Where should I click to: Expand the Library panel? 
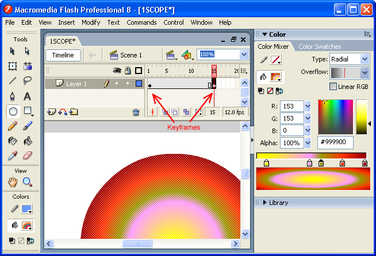click(264, 203)
